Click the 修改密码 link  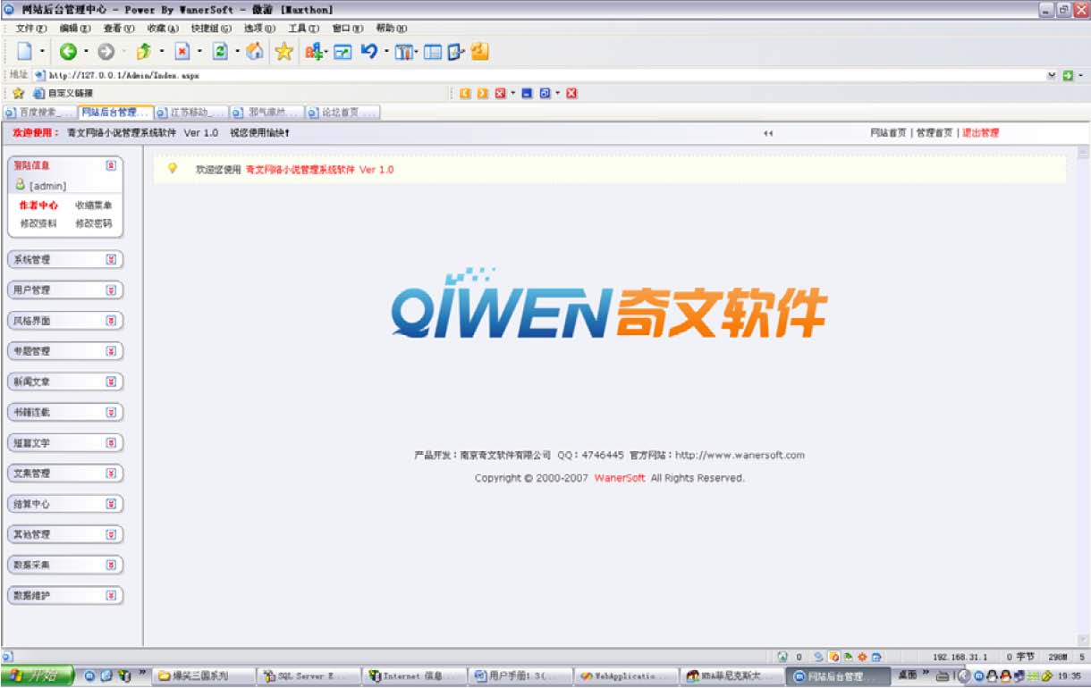coord(94,224)
